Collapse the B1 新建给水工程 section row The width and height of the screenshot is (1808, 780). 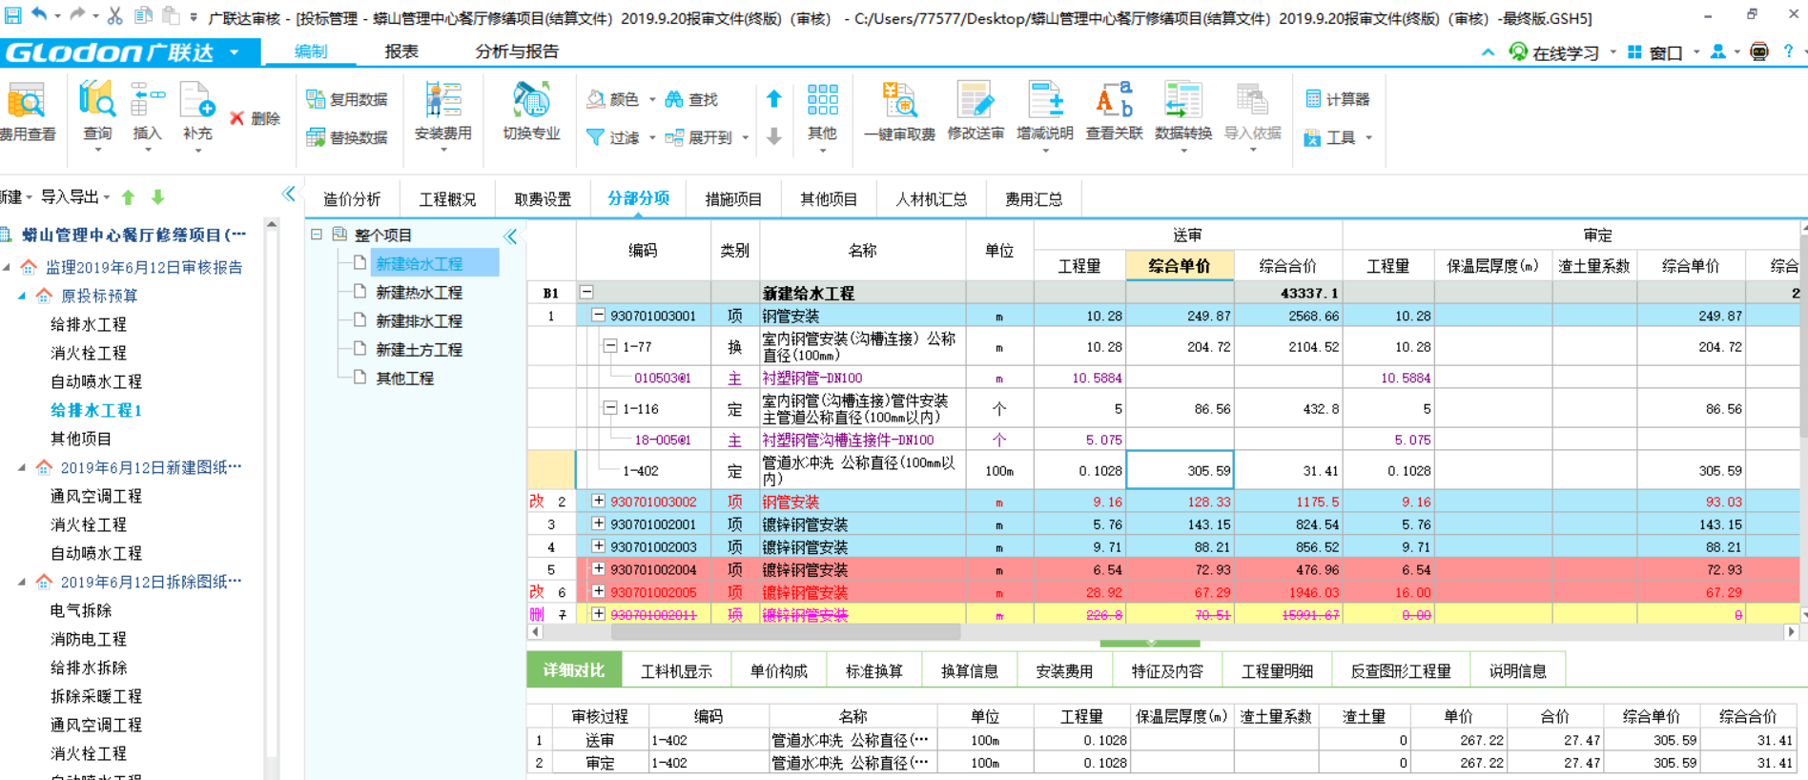click(x=586, y=292)
